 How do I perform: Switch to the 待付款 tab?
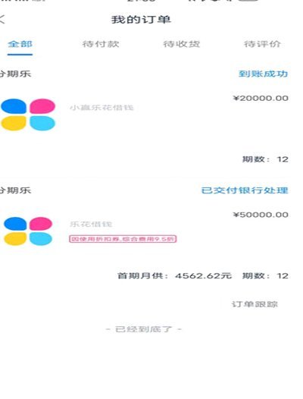point(101,44)
